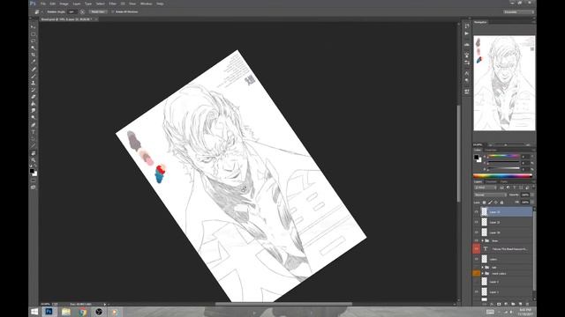Open the collapsed Actions panel icon
The height and width of the screenshot is (317, 565).
click(467, 33)
